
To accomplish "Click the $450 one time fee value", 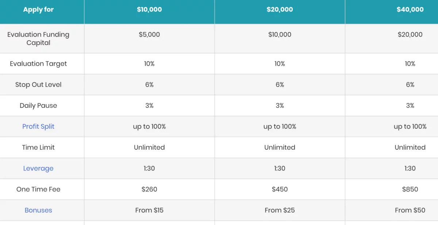I will [280, 189].
